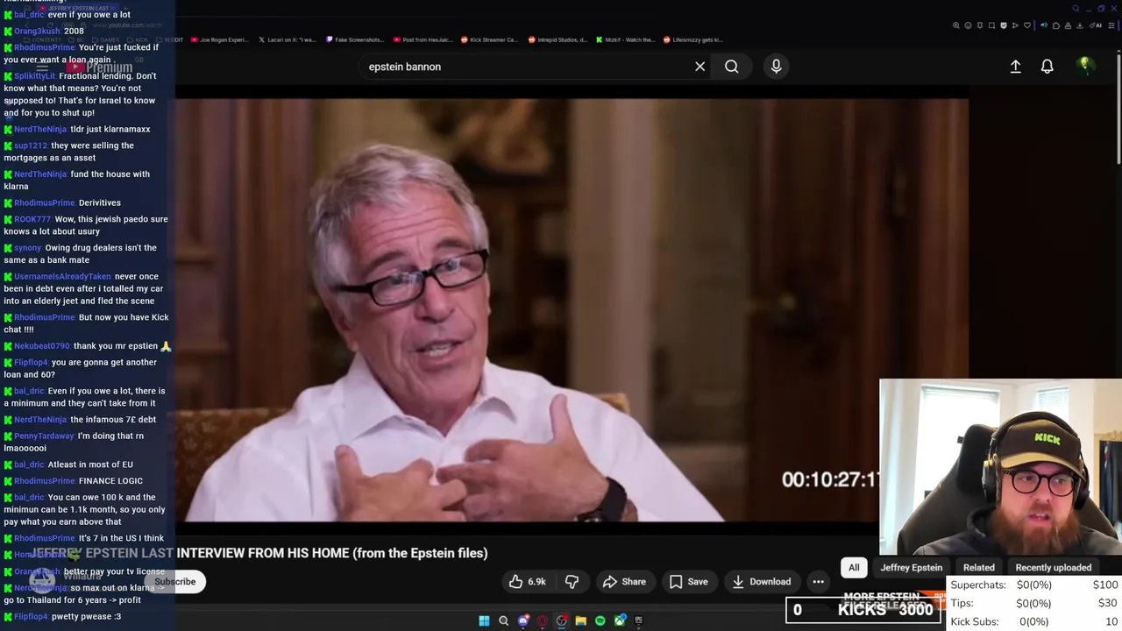Select the All filter chip
The height and width of the screenshot is (631, 1122).
tap(854, 567)
